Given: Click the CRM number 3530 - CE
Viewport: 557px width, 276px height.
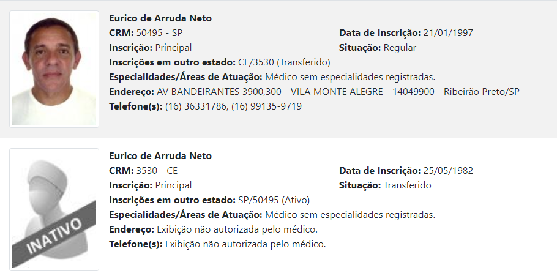Looking at the screenshot, I should pos(157,171).
